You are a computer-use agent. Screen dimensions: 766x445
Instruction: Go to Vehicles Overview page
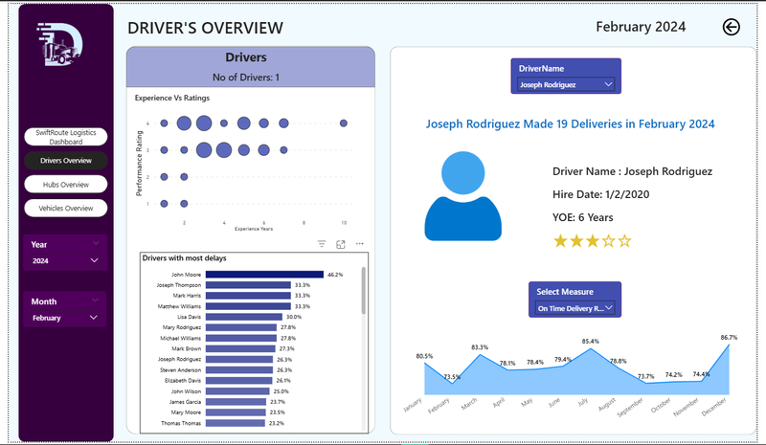(66, 208)
